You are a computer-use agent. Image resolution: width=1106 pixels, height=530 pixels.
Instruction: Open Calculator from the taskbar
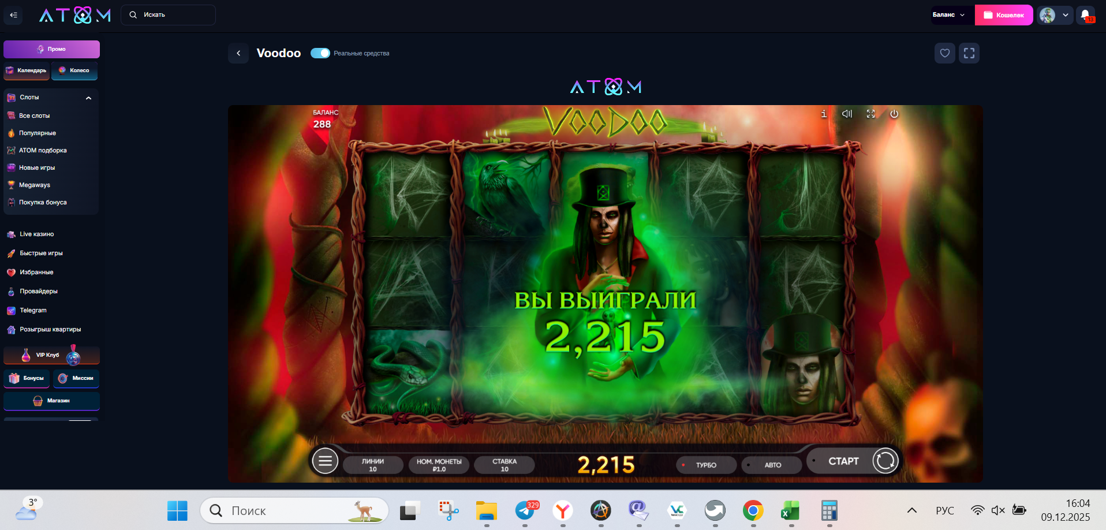[829, 510]
